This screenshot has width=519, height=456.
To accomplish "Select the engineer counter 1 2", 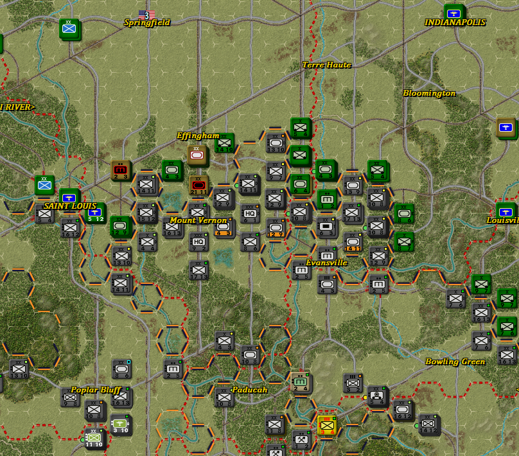I will pyautogui.click(x=301, y=439).
